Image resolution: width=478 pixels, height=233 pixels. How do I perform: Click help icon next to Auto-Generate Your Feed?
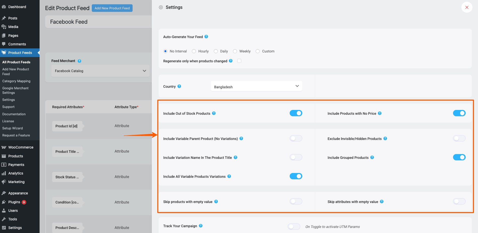click(206, 37)
